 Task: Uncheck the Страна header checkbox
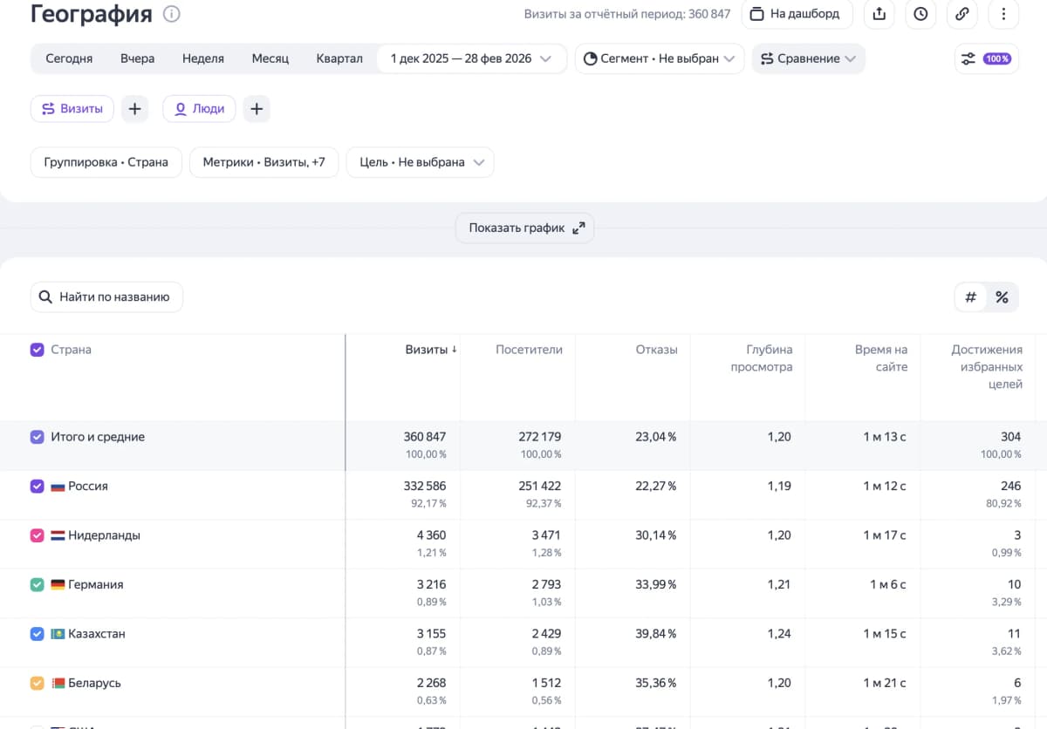[37, 349]
